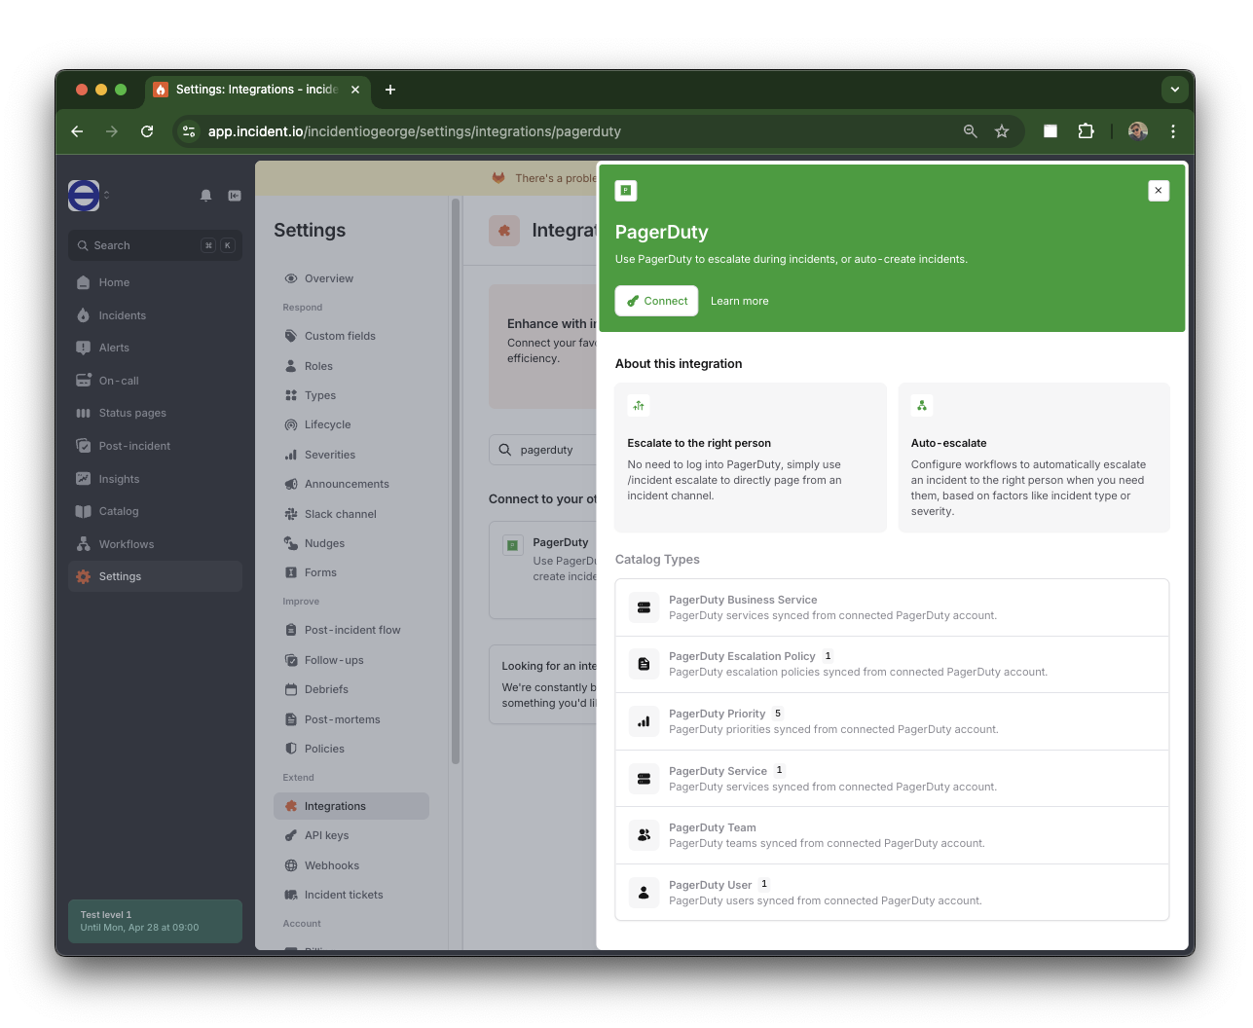
Task: Open Announcements settings
Action: click(351, 484)
